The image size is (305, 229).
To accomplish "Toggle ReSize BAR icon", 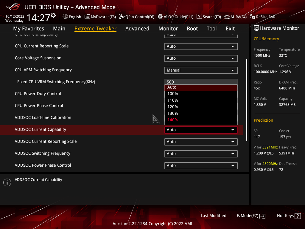I will 253,17.
